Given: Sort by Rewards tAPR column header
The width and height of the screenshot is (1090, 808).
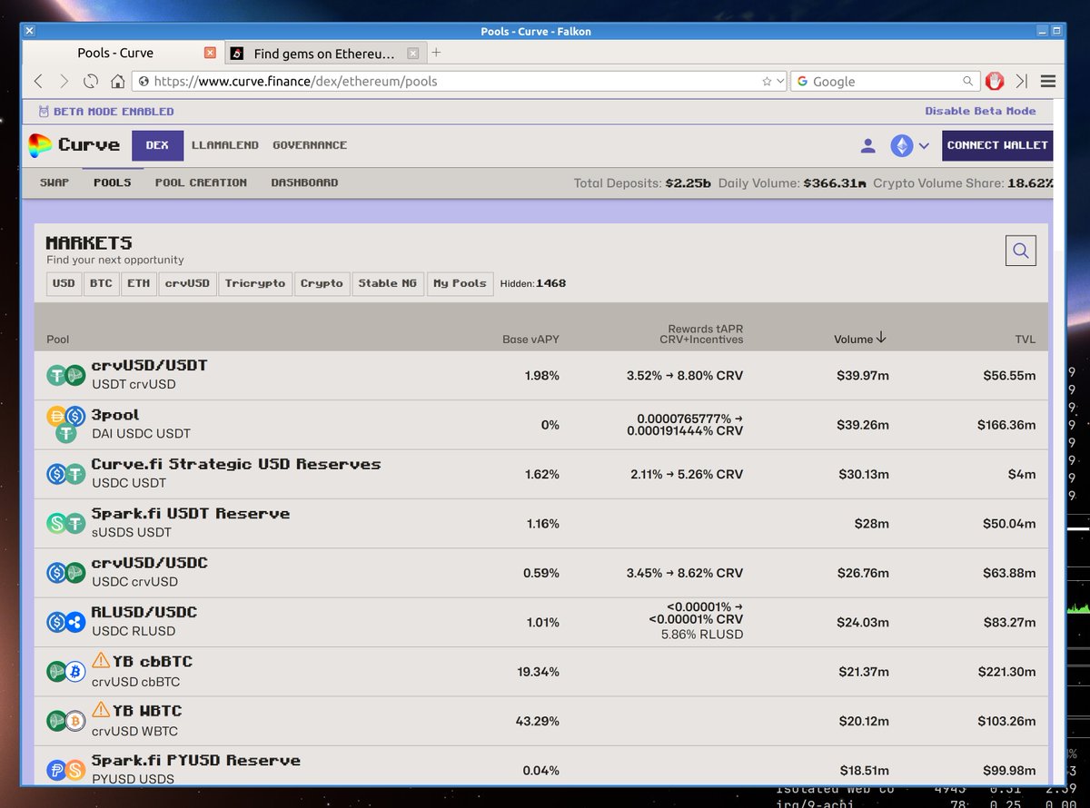Looking at the screenshot, I should (701, 334).
